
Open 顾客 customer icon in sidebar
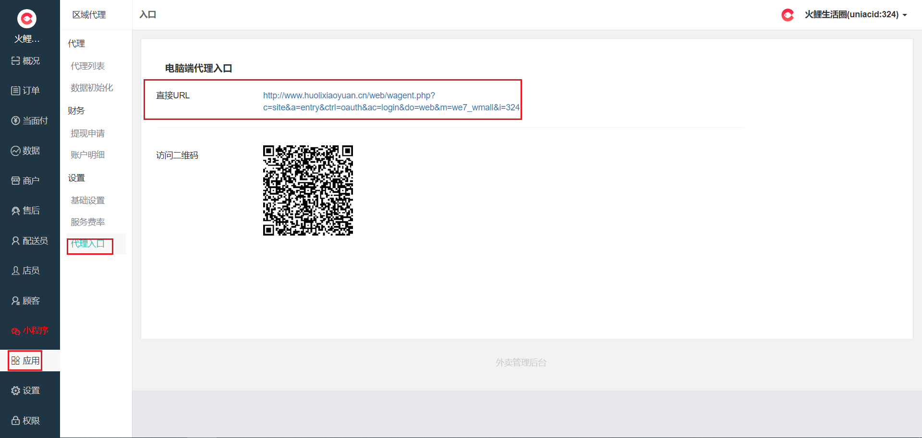click(15, 301)
